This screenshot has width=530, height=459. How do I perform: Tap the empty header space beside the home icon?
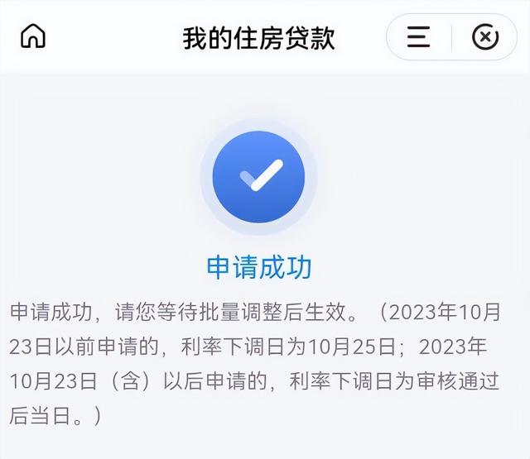coord(112,36)
